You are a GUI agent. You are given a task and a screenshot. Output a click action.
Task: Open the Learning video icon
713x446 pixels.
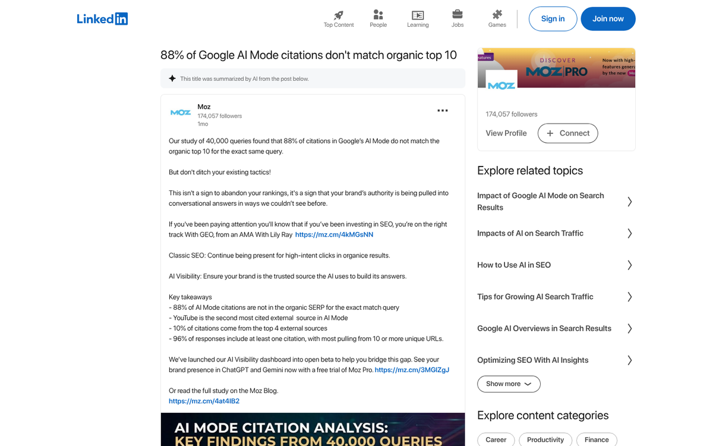pos(418,15)
